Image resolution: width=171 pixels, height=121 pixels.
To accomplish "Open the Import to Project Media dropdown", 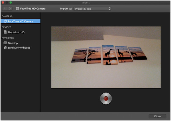I will tap(92, 9).
